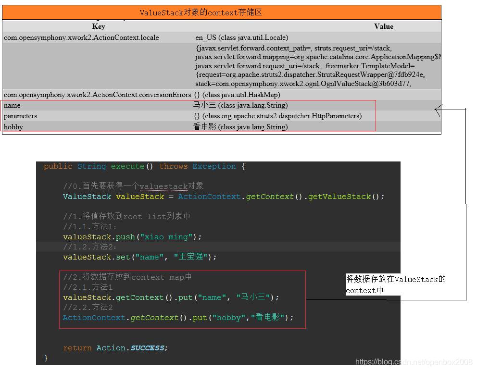
Task: Click the //1.1.方法1 comment
Action: 90,226
